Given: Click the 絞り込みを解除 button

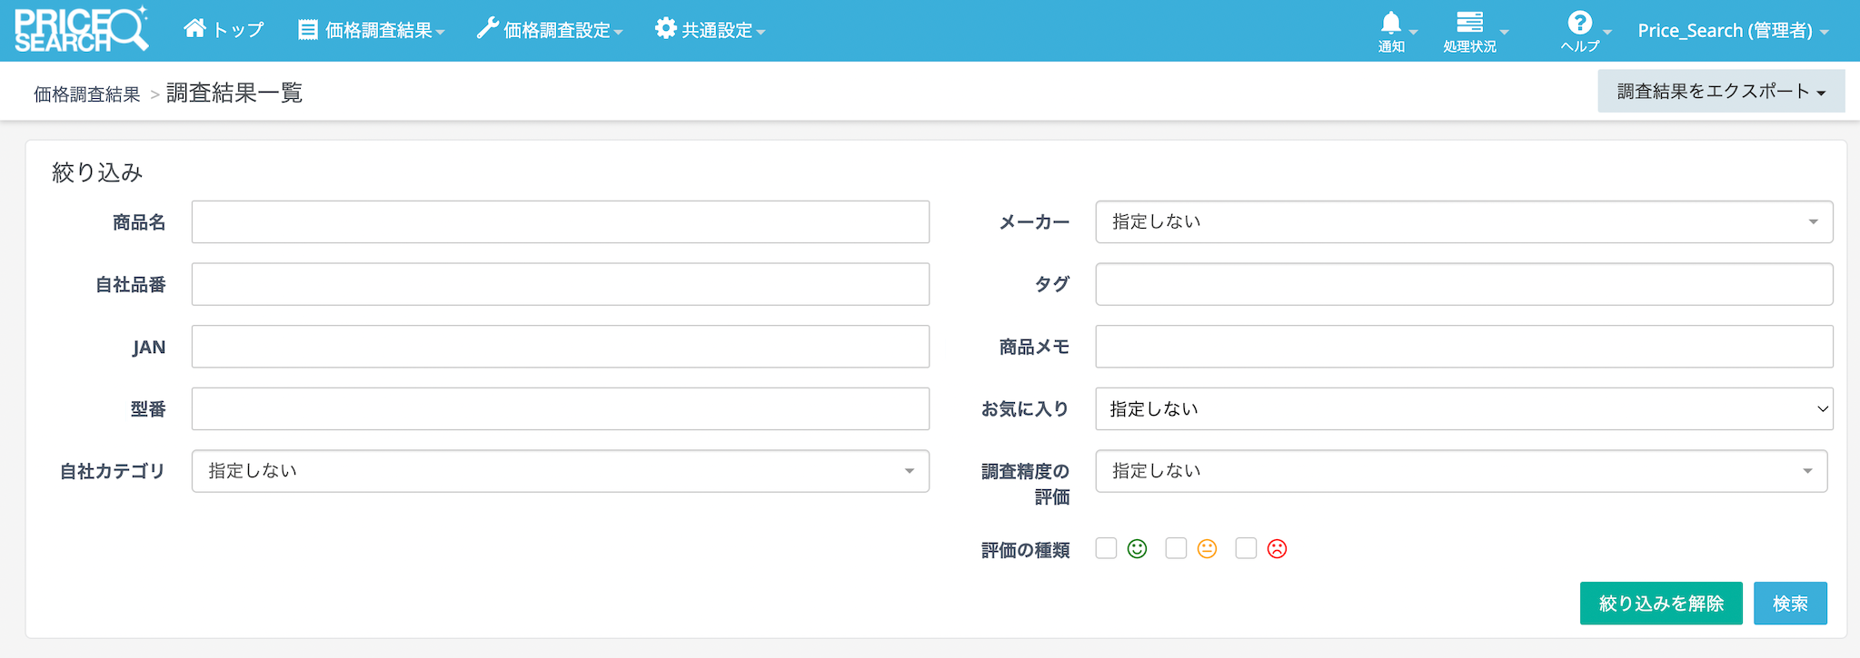Looking at the screenshot, I should point(1660,604).
